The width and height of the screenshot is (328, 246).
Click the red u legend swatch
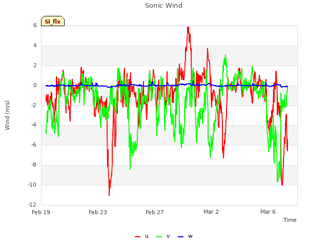click(x=138, y=237)
